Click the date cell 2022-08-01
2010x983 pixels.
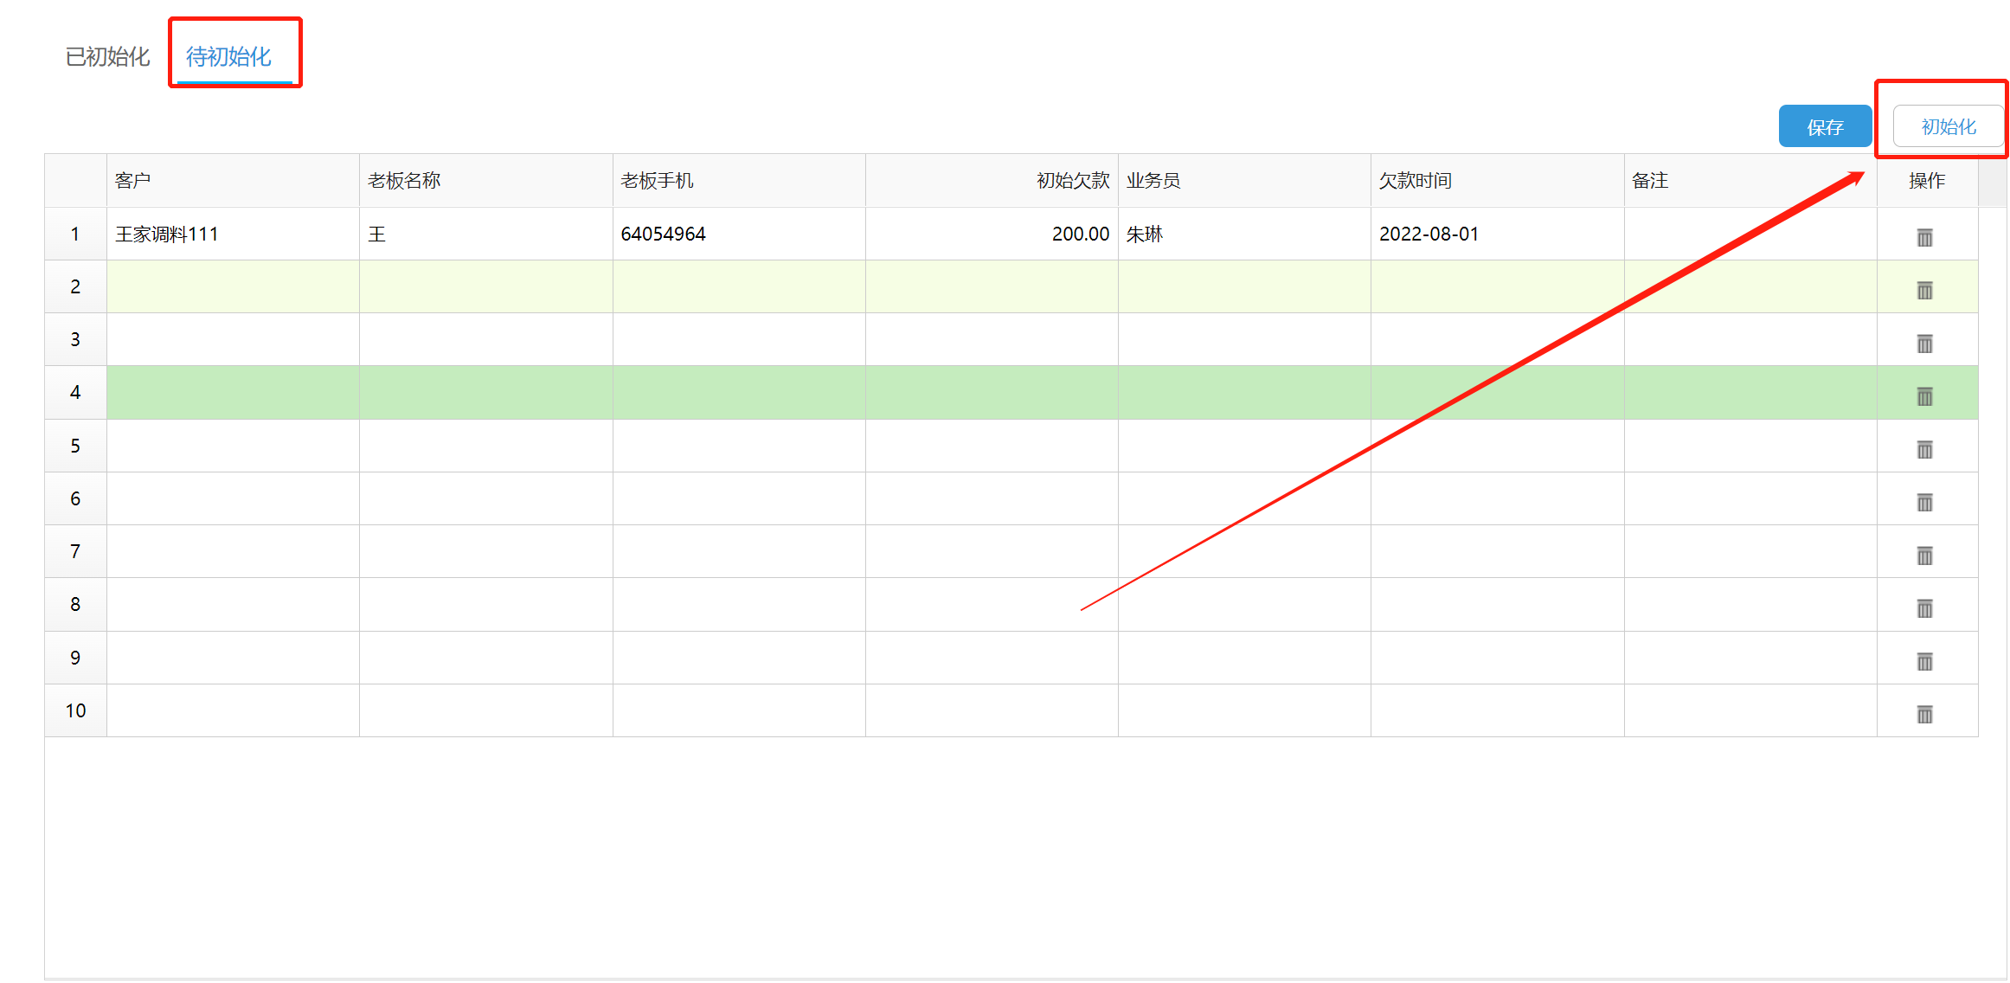1498,234
